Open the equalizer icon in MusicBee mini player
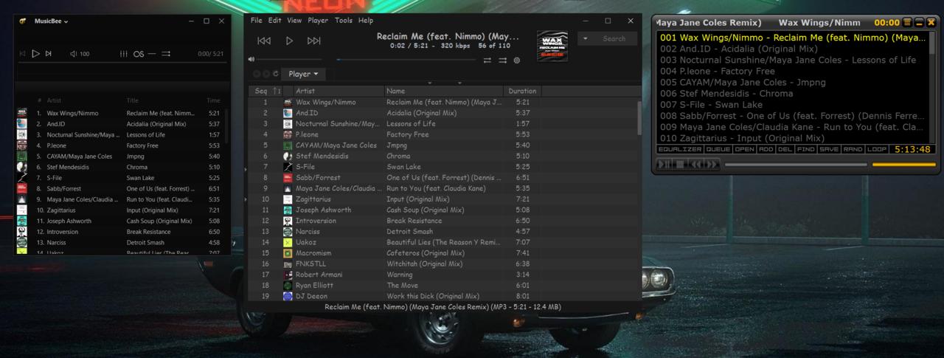944x358 pixels. coord(123,54)
